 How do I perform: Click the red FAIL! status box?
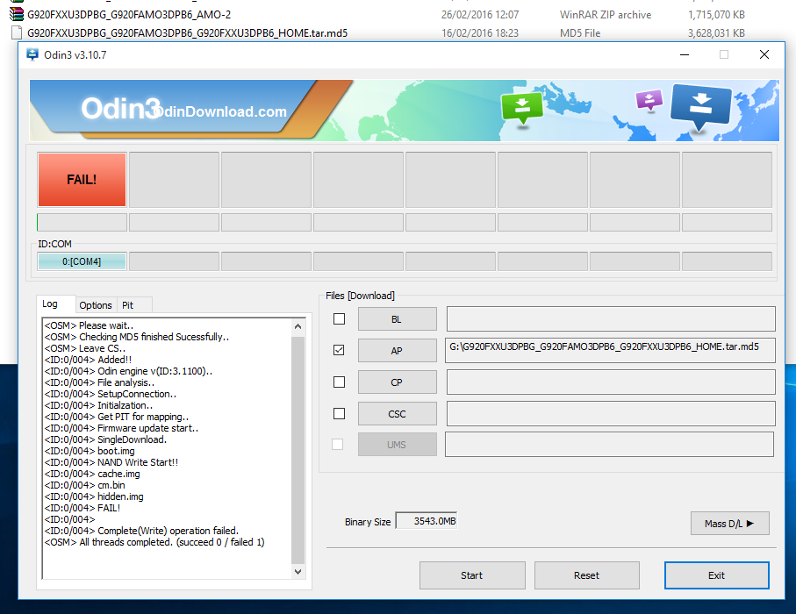point(82,180)
